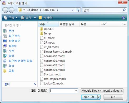Click the refresh arrows icon beside address bar
129x103 pixels.
coord(78,10)
